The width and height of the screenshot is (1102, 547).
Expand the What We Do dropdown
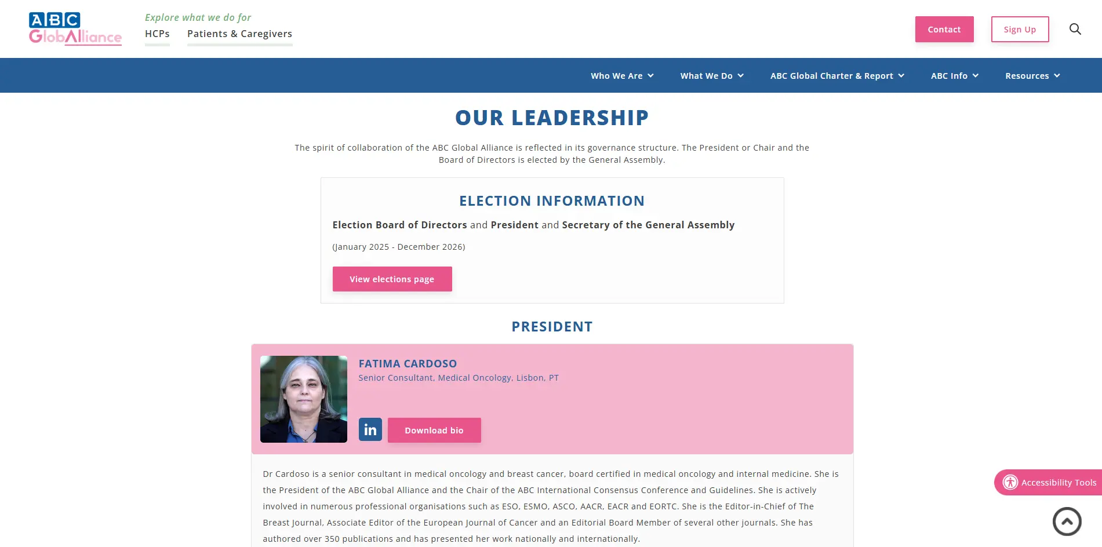[x=712, y=76]
